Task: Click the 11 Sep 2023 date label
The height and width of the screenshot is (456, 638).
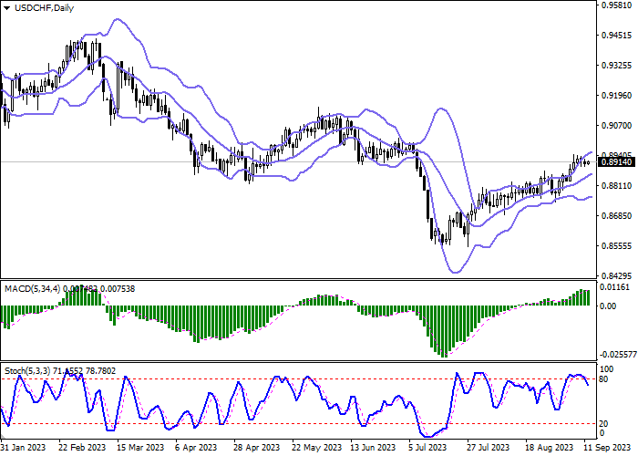Action: click(x=606, y=447)
